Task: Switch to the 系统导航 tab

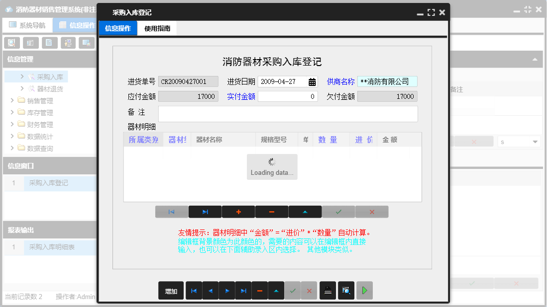Action: (x=27, y=25)
